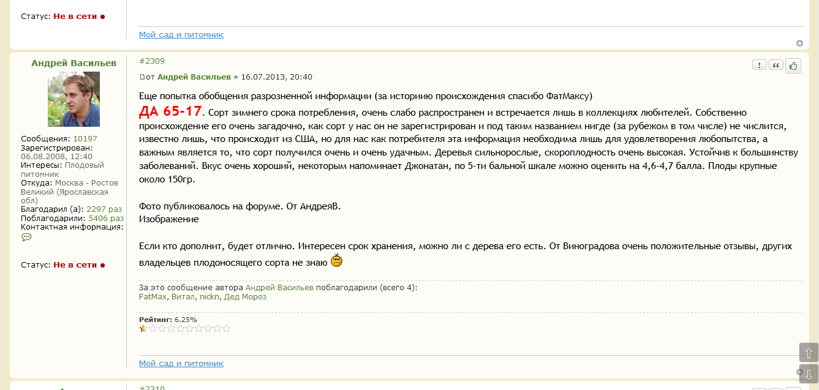Open the nickn user link in thanks list
819x390 pixels.
(209, 297)
